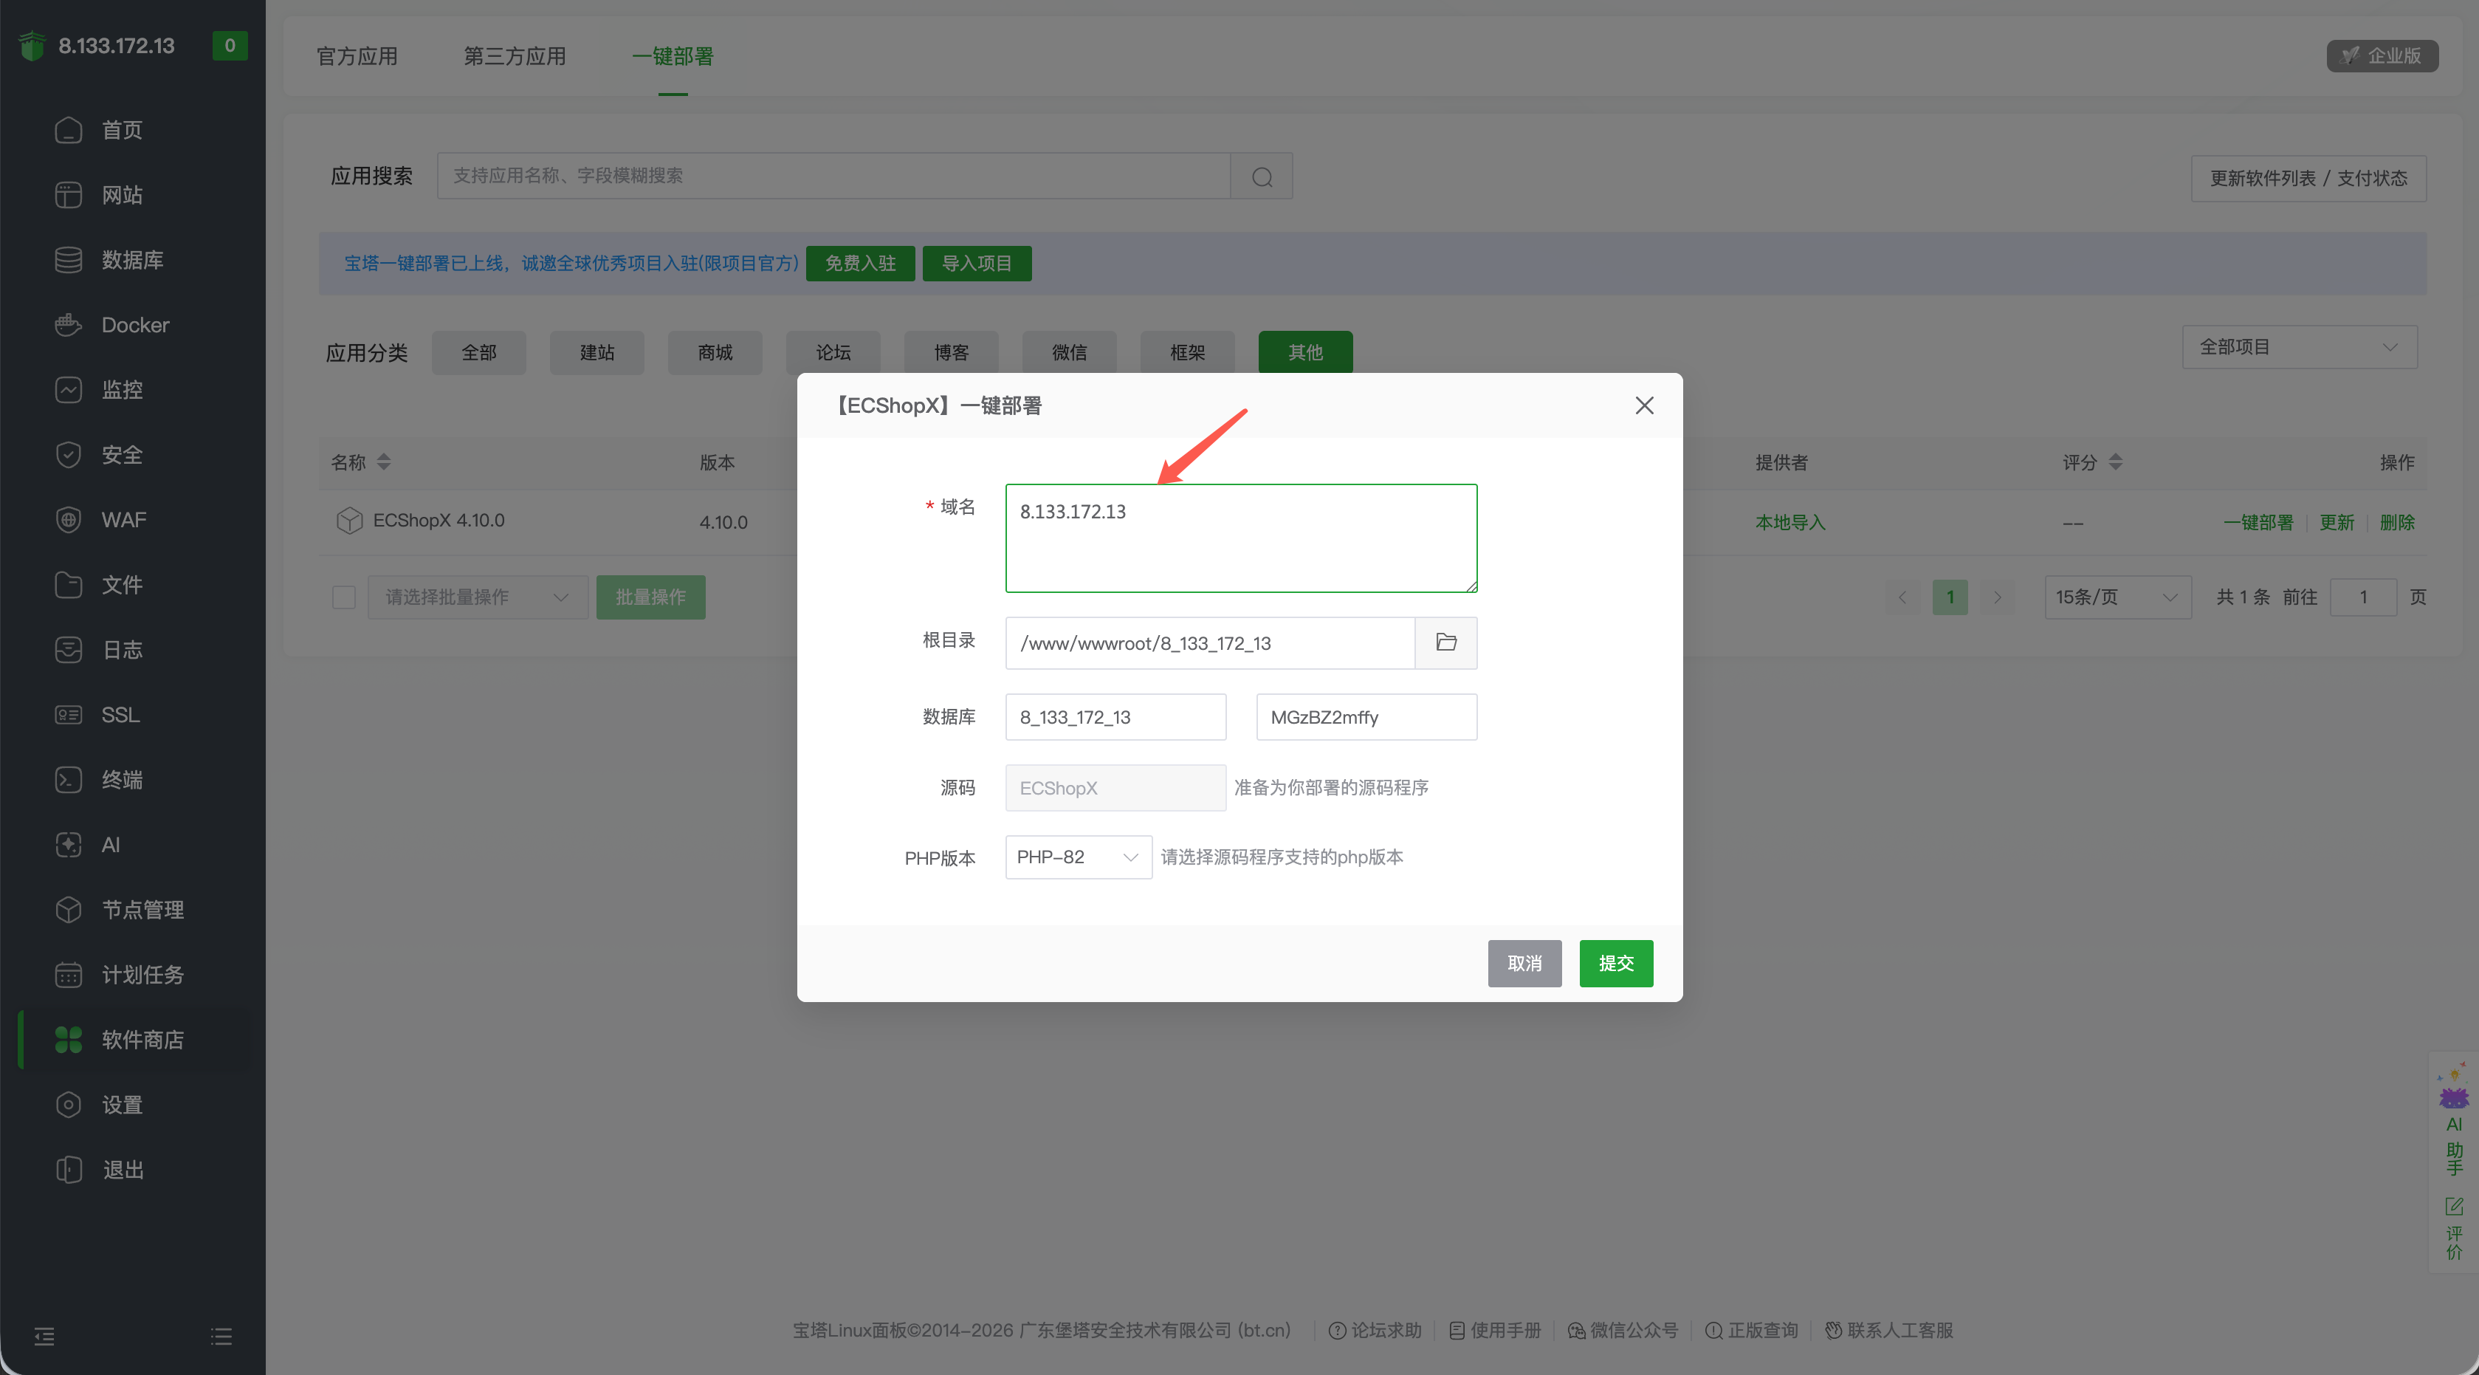
Task: Open the AI 助手 assistant widget
Action: click(x=2454, y=1119)
